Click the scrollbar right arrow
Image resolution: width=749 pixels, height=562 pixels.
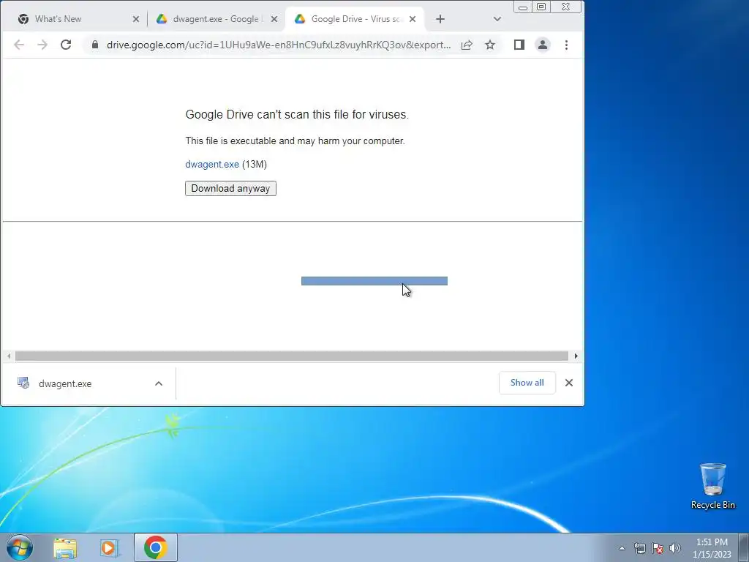pos(576,356)
